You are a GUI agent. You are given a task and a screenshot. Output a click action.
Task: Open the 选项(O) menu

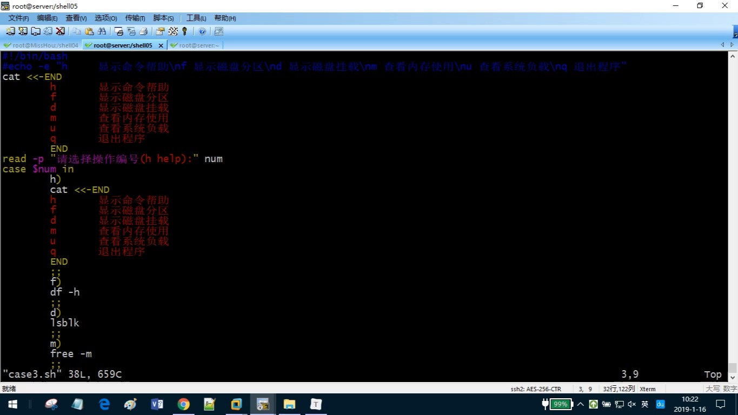click(106, 18)
